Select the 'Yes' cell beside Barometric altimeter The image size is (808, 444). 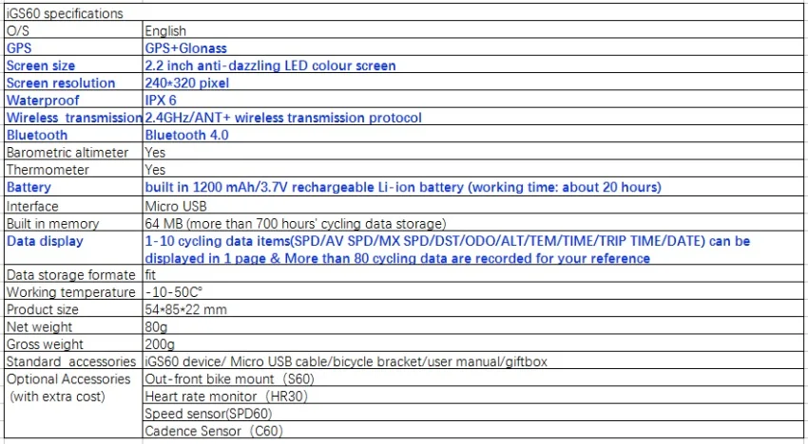pos(473,153)
